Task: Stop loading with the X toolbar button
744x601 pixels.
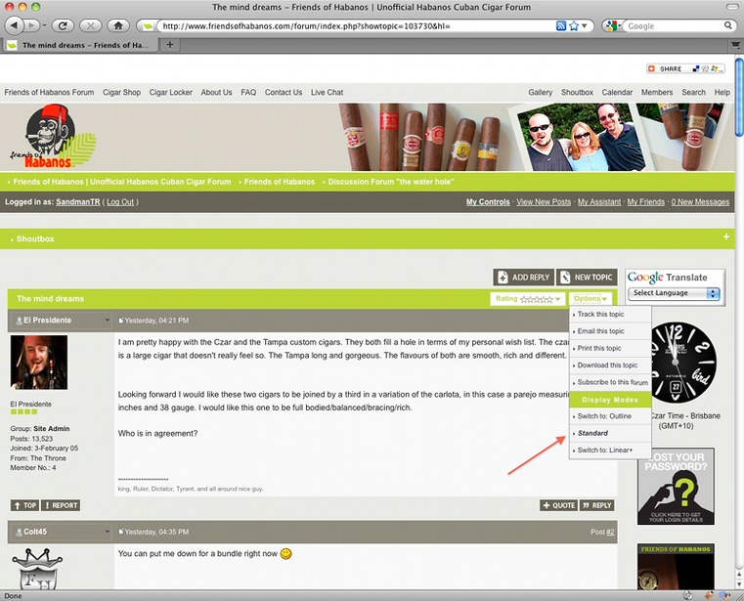Action: (x=90, y=25)
